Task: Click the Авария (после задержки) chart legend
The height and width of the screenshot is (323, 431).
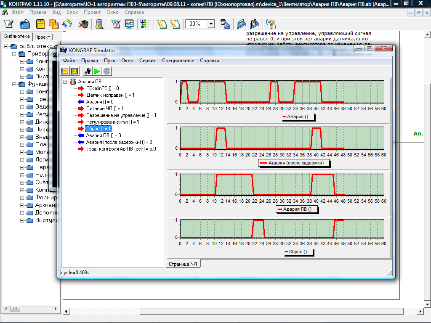Action: [x=294, y=163]
